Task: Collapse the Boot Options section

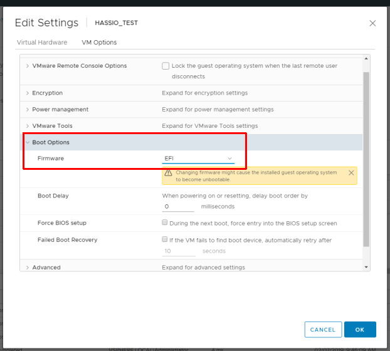Action: tap(28, 142)
